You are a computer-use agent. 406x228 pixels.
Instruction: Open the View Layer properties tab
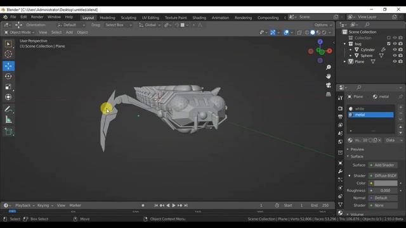pyautogui.click(x=340, y=125)
